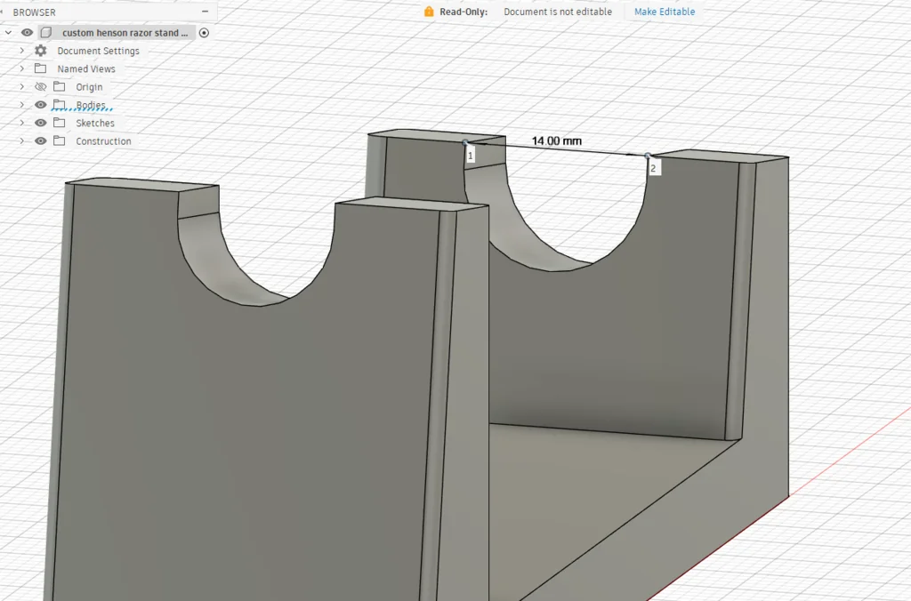Hide the Bodies folder via eye icon

[40, 105]
